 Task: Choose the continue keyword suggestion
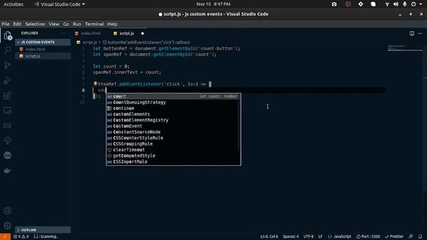point(173,108)
